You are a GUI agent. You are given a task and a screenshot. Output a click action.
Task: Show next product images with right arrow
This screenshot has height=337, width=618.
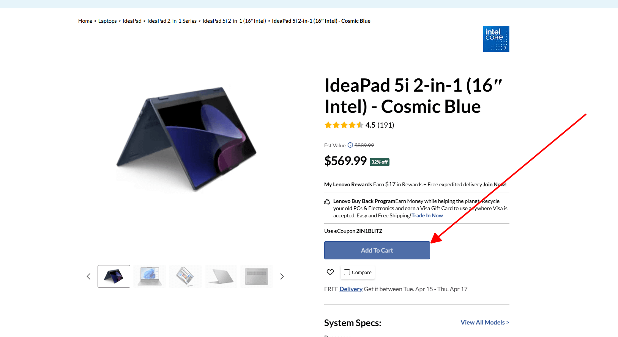tap(282, 276)
